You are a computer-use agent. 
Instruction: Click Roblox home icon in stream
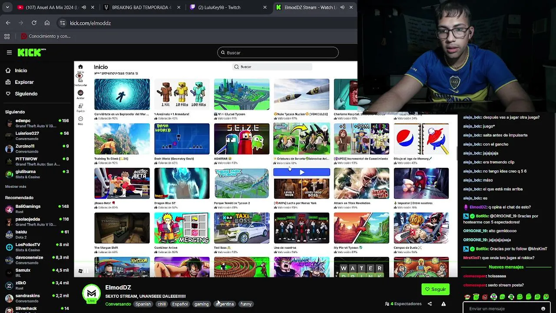(x=80, y=67)
